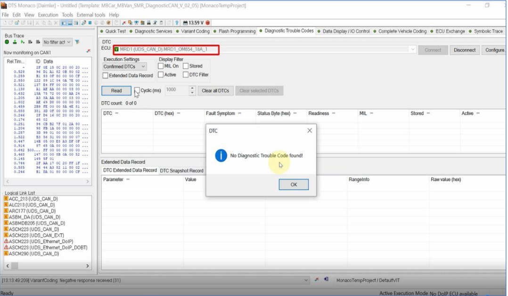This screenshot has width=508, height=296.
Task: Tick the Extended Data Record checkbox
Action: [x=106, y=75]
